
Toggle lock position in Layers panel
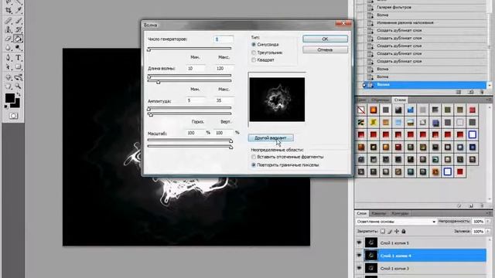coord(397,232)
